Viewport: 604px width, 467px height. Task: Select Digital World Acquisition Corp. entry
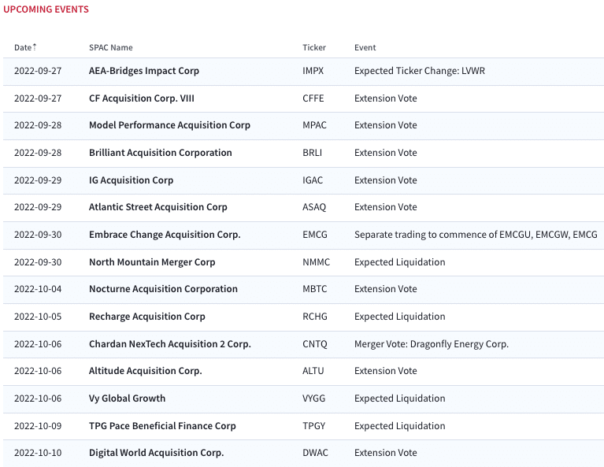click(157, 453)
